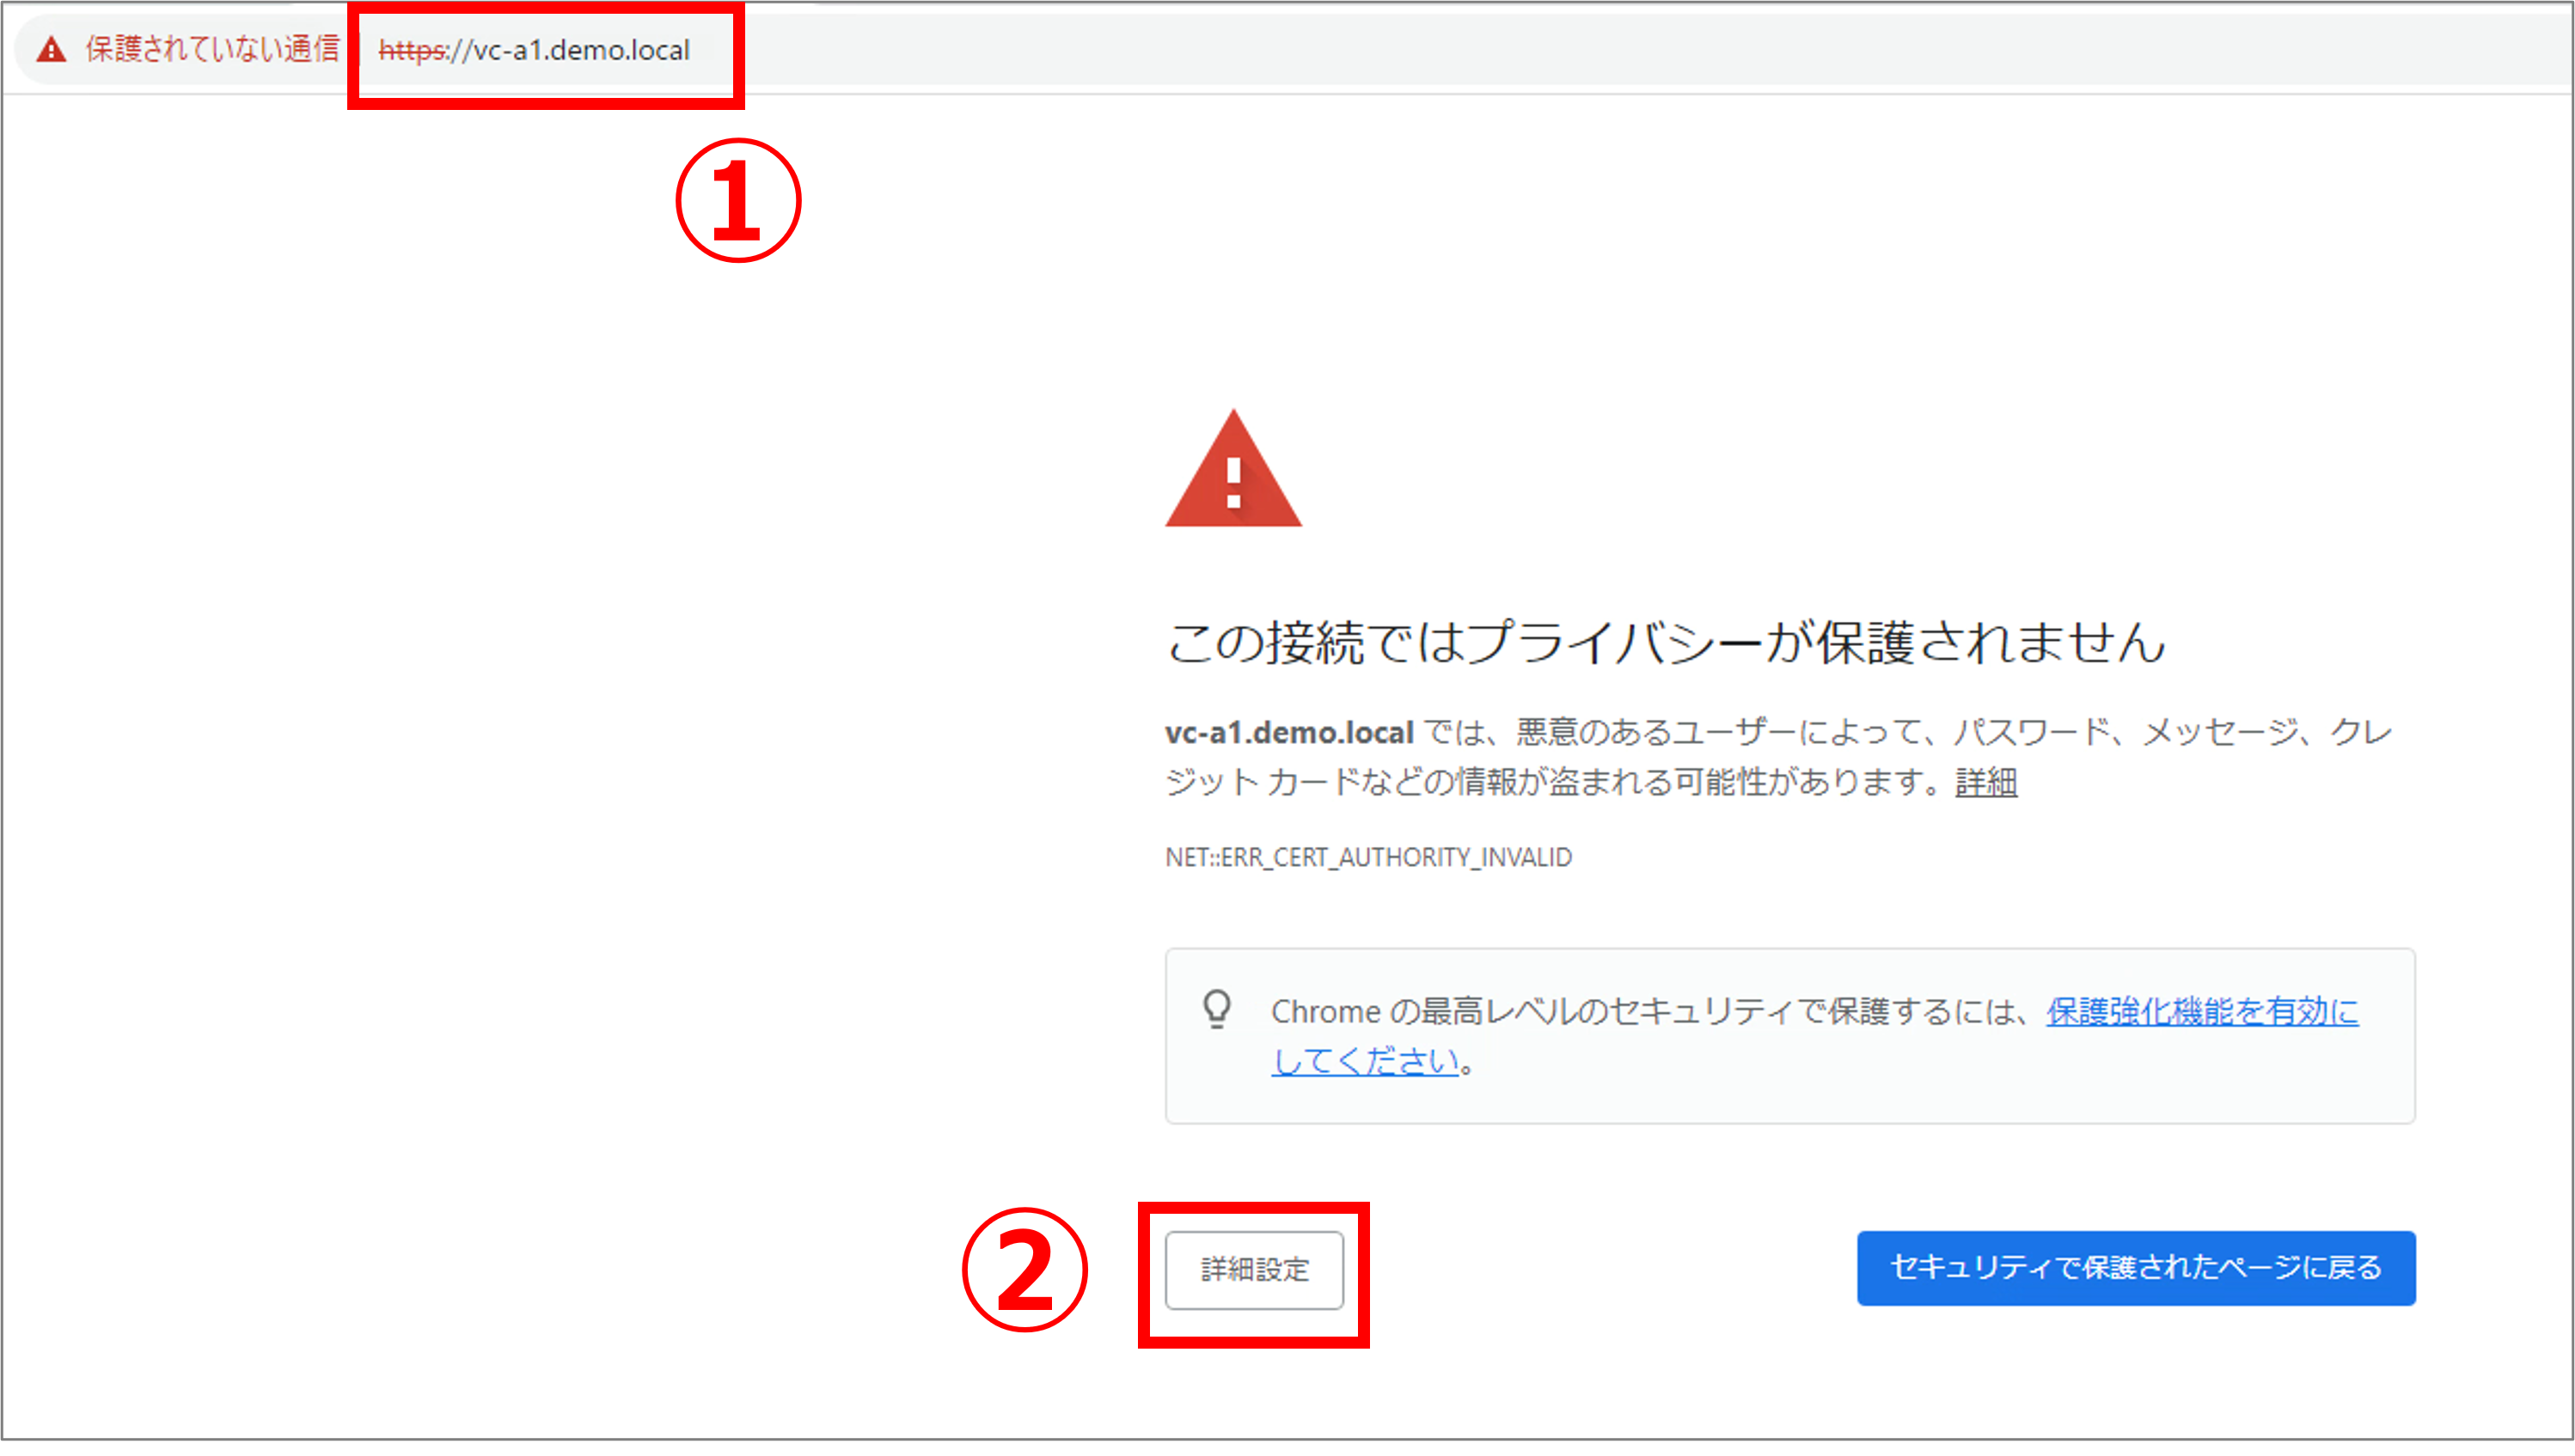The image size is (2575, 1456).
Task: Click the 保護されていない通信 security label
Action: pyautogui.click(x=212, y=49)
